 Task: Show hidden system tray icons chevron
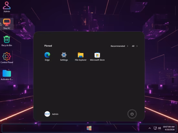[150, 128]
